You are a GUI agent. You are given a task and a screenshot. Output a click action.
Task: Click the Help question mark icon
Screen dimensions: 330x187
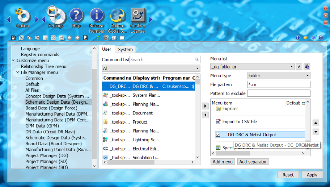[x=76, y=16]
